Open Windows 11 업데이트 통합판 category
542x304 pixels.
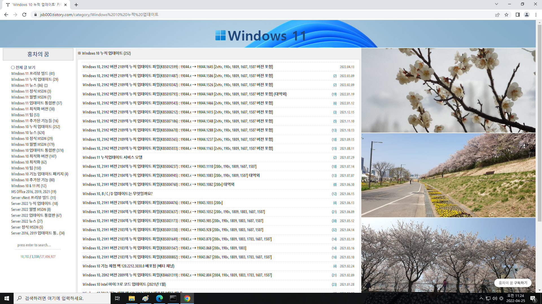36,103
